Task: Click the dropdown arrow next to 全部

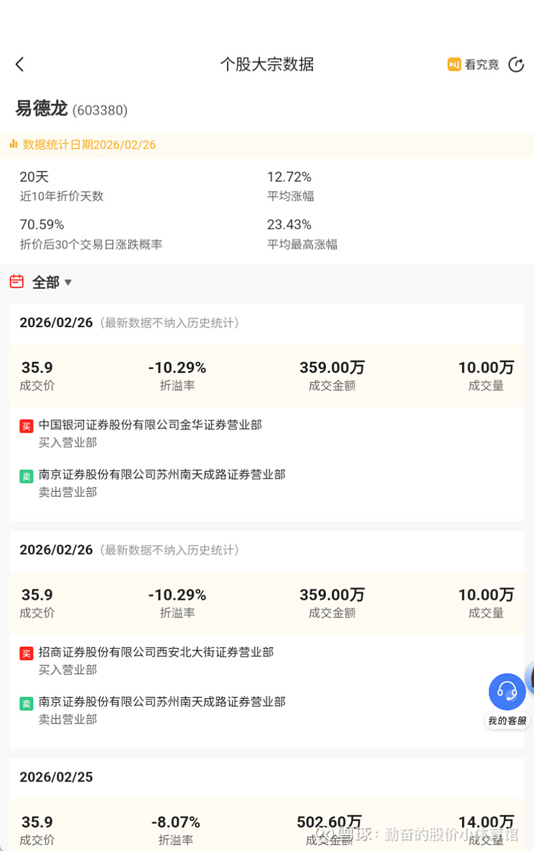Action: (68, 282)
